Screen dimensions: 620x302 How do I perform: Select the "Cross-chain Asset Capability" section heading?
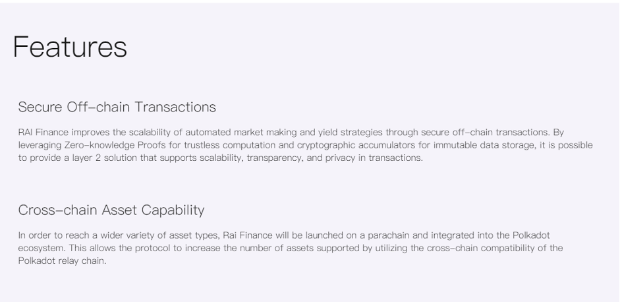(111, 210)
